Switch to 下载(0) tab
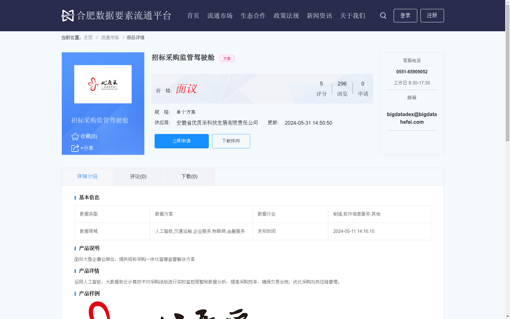This screenshot has width=510, height=319. point(189,177)
